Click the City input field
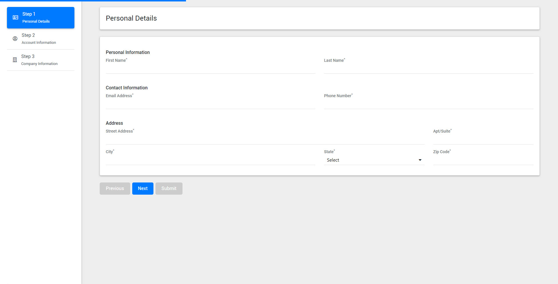Viewport: 558px width, 284px height. pos(210,160)
